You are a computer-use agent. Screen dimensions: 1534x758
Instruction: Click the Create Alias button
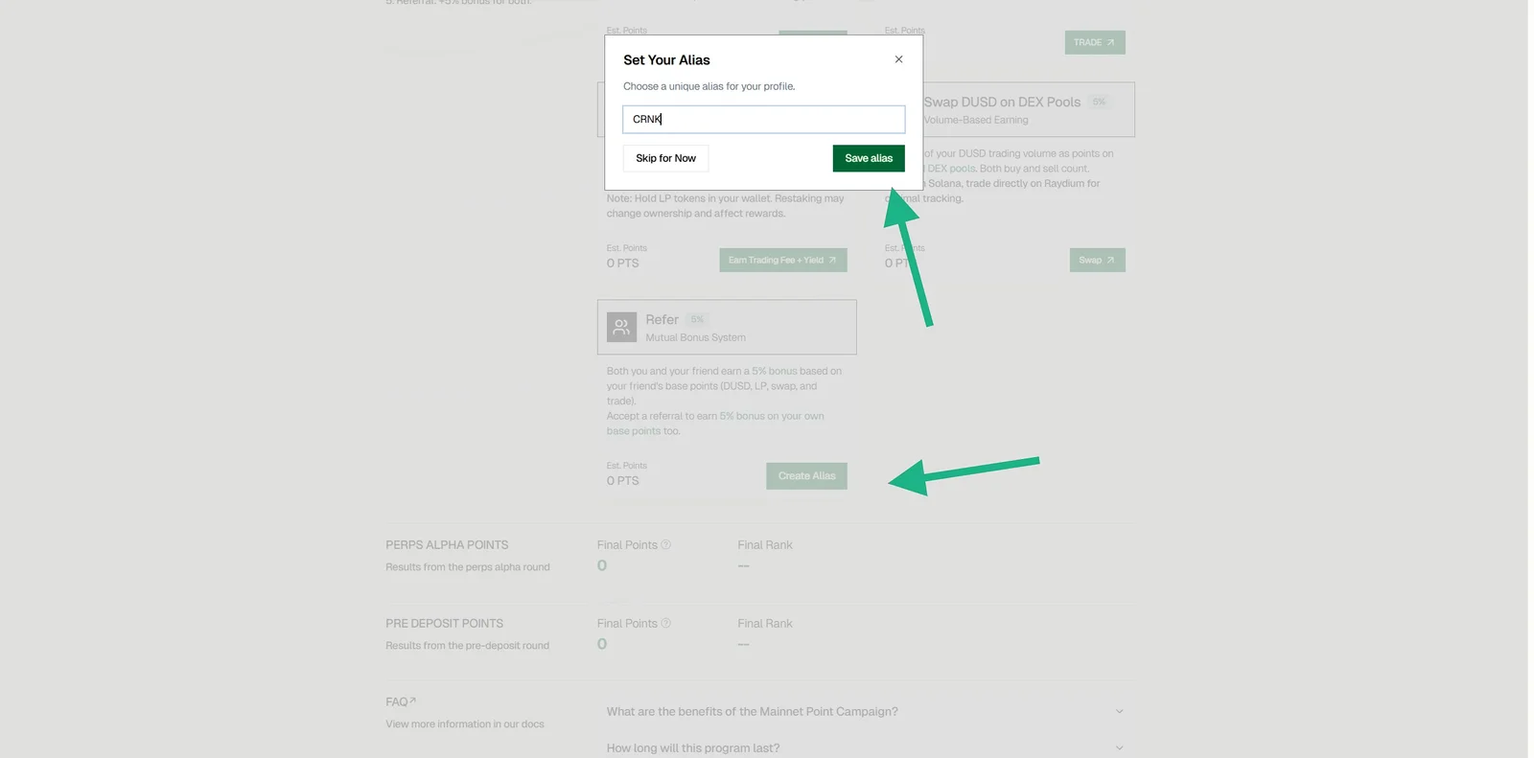point(806,476)
